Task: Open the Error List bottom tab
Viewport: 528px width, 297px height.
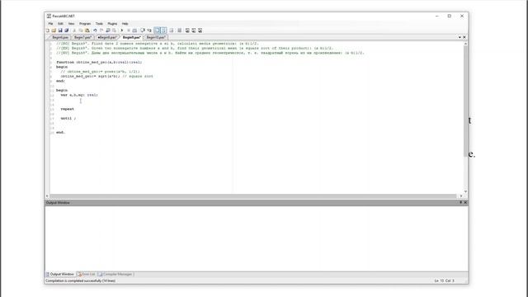Action: (x=87, y=274)
